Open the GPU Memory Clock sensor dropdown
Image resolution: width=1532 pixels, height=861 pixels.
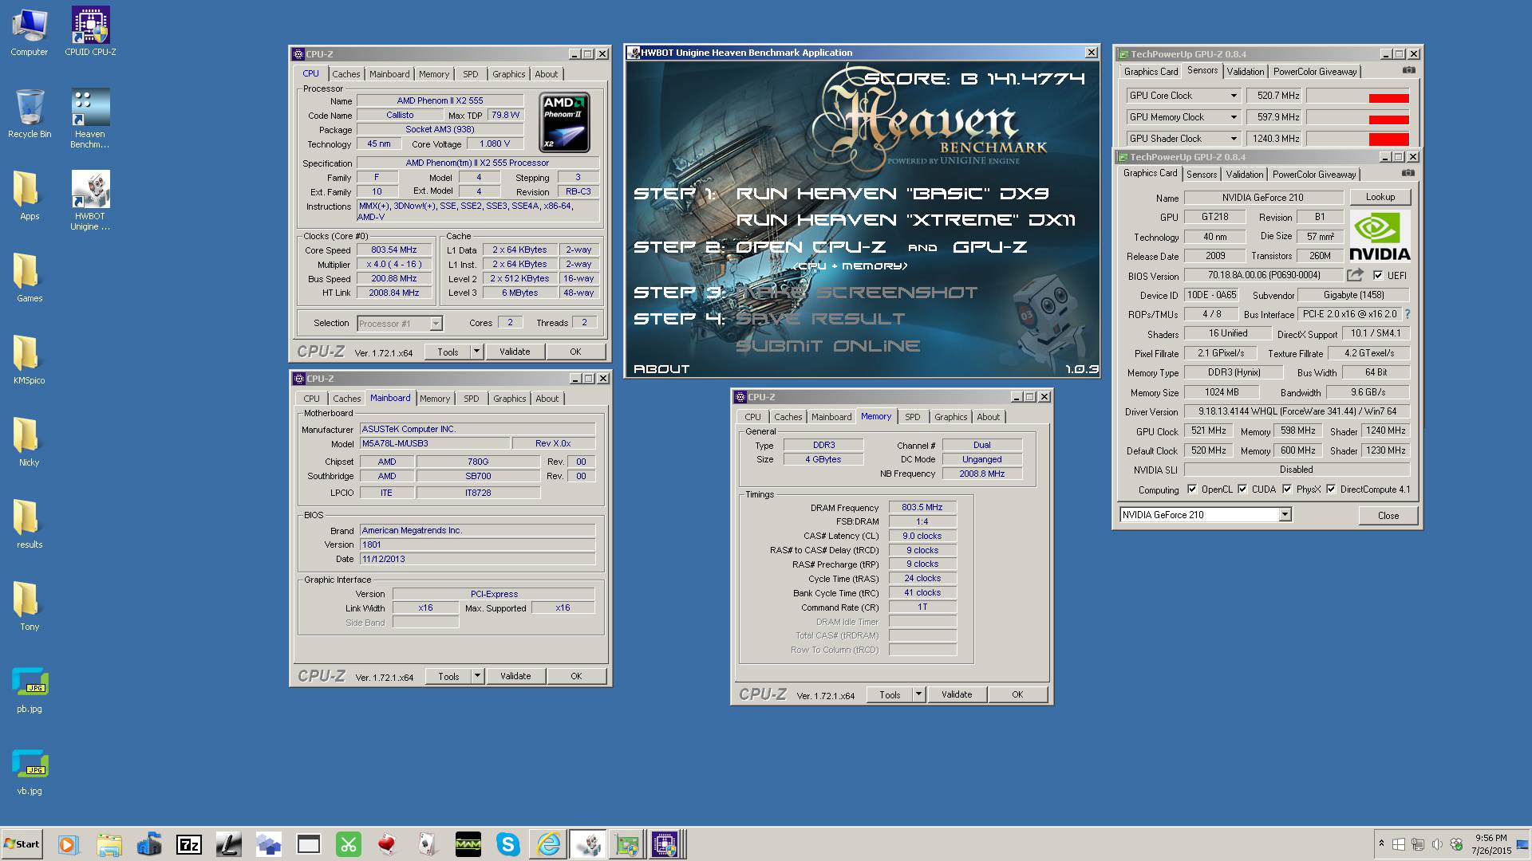coord(1234,117)
